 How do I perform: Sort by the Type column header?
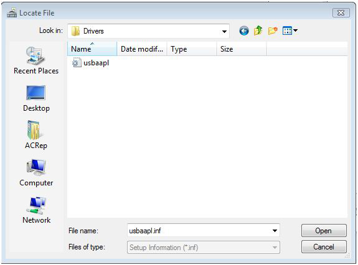192,49
